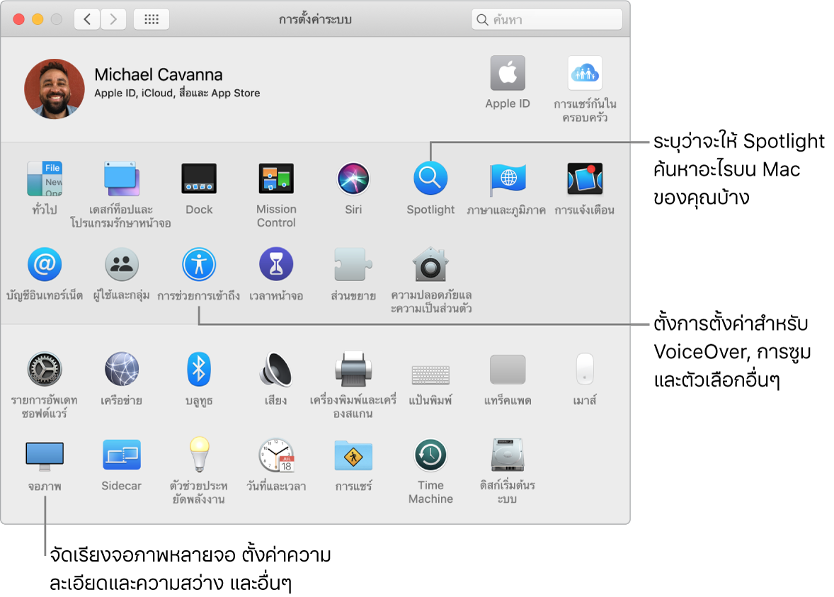Click Michael Cavanna's profile picture
The width and height of the screenshot is (834, 597).
pyautogui.click(x=55, y=89)
